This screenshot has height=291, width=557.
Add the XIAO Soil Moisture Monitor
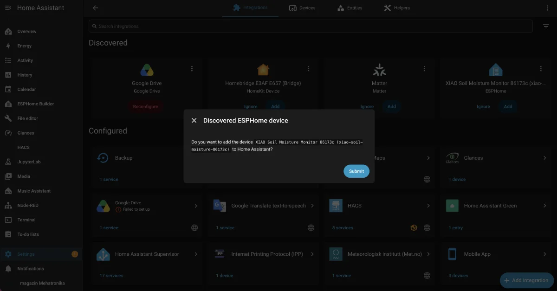tap(508, 107)
